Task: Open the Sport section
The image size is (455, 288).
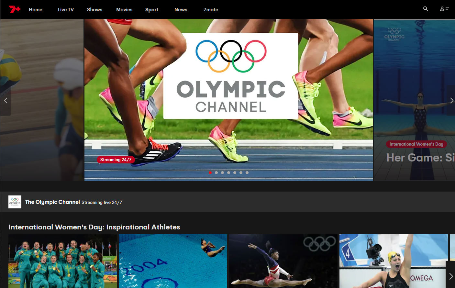Action: coord(152,10)
